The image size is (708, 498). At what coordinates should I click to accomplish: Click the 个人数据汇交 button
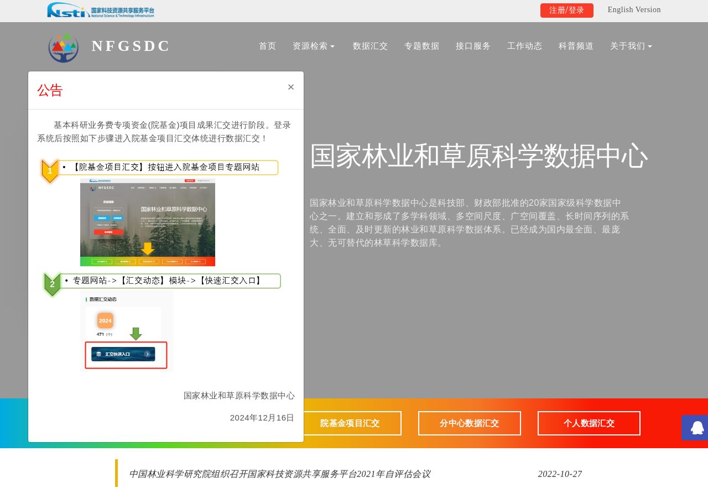coord(589,423)
